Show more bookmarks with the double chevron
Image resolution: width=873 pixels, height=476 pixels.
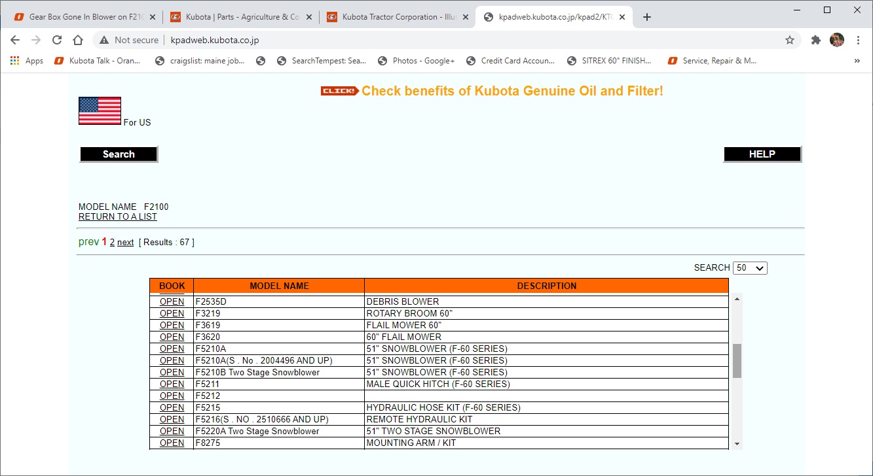[x=857, y=61]
